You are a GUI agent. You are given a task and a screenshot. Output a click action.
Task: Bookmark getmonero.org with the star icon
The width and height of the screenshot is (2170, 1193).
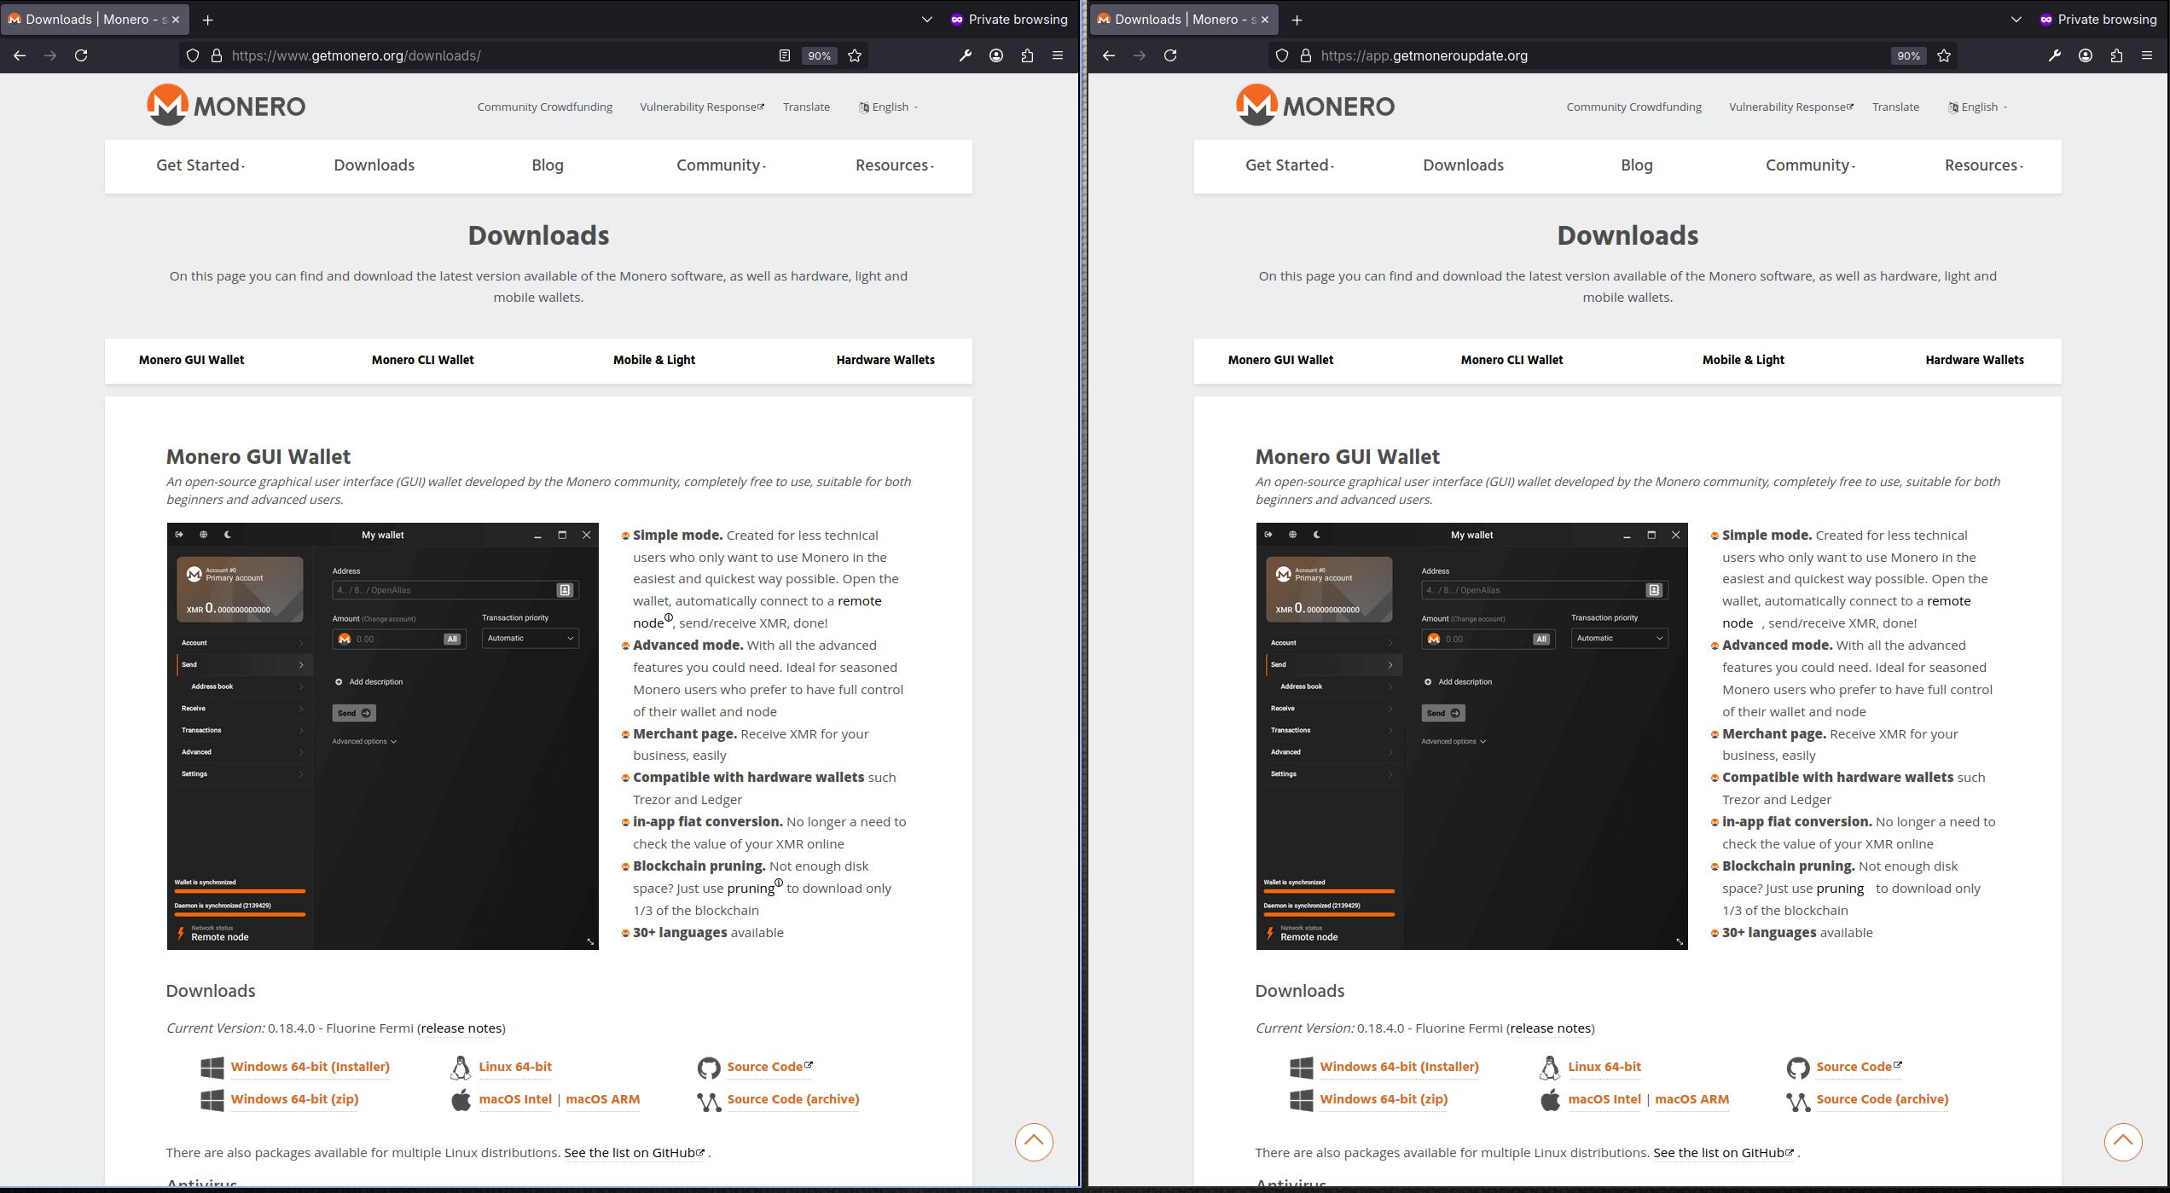click(x=855, y=55)
